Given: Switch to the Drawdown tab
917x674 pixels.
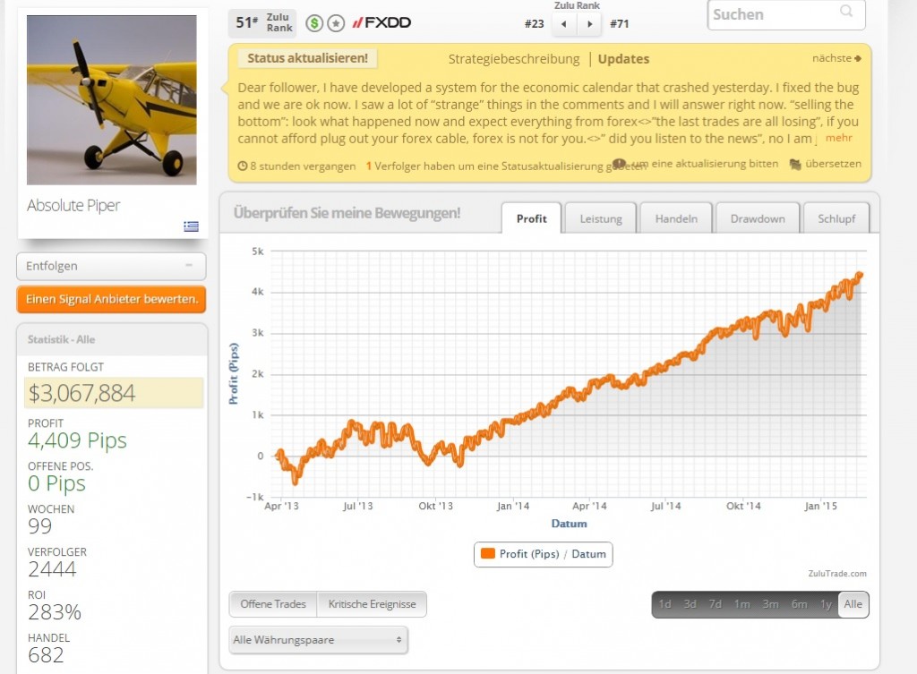Looking at the screenshot, I should tap(758, 218).
